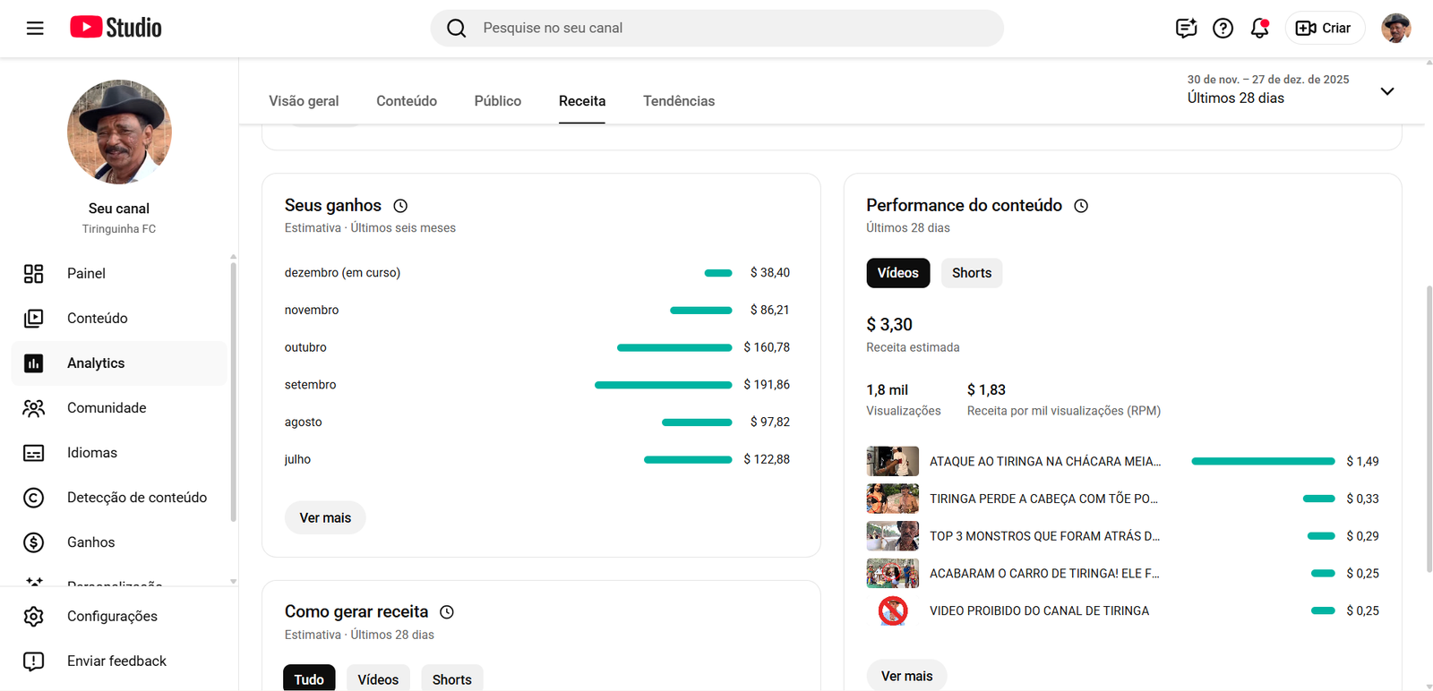Open thumbnail of VIDEO PROIBIDO video
Screen dimensions: 1433x691
(893, 611)
